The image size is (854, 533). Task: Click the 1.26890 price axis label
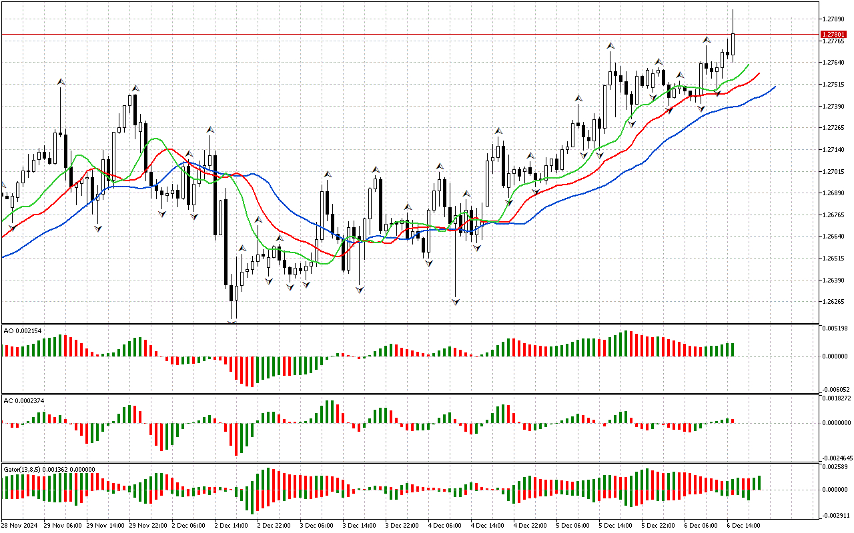coord(834,193)
